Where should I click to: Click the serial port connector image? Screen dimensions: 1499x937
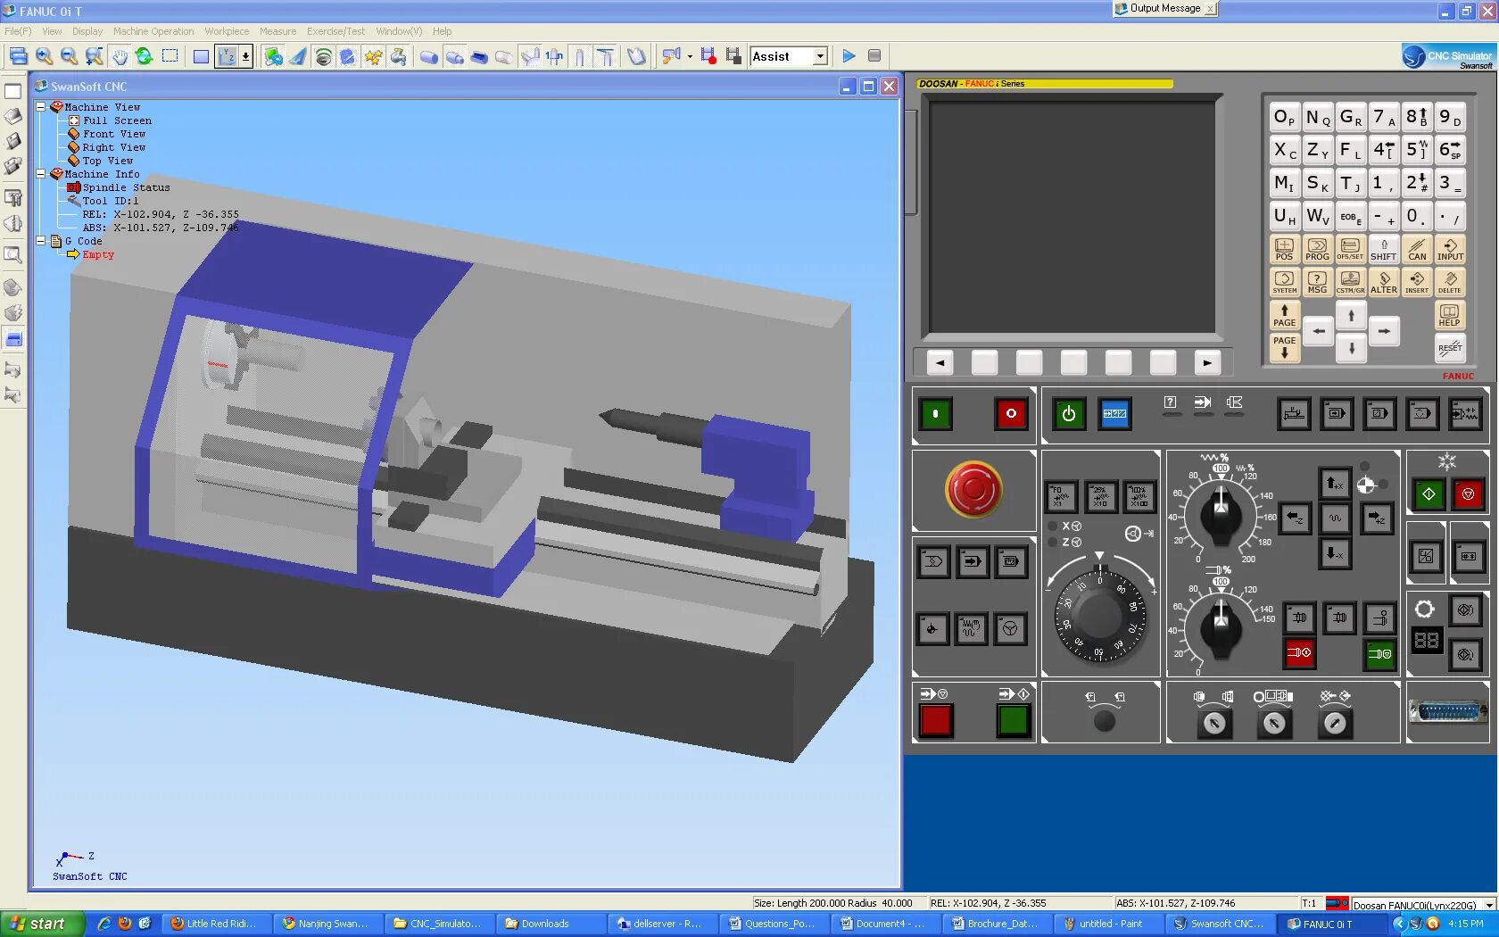click(1448, 712)
